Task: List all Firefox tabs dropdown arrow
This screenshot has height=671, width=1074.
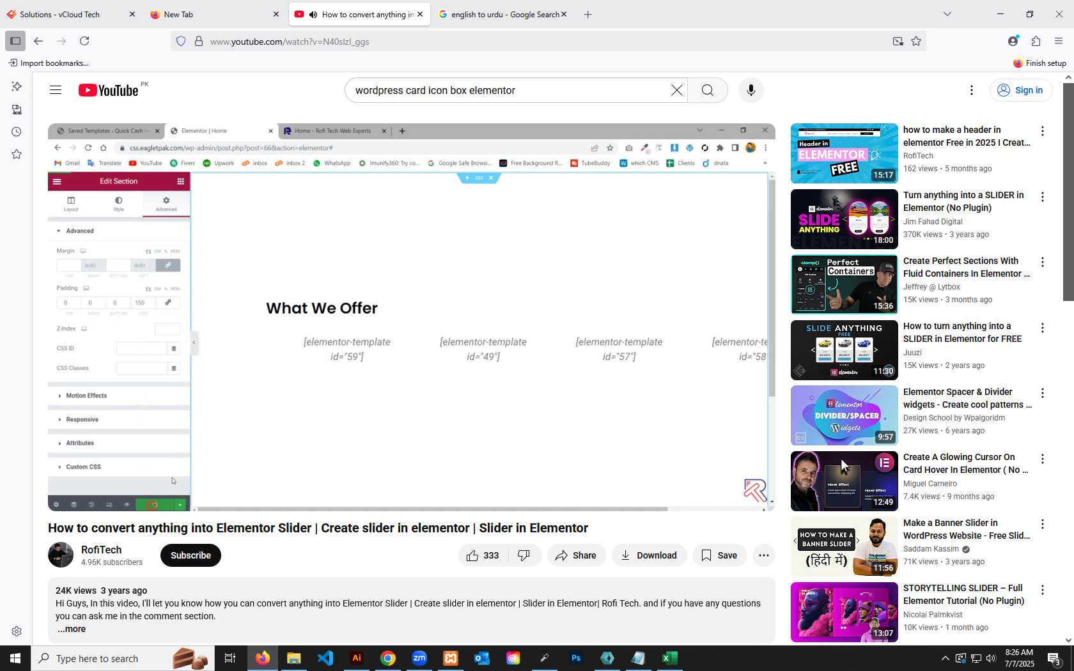Action: tap(947, 14)
